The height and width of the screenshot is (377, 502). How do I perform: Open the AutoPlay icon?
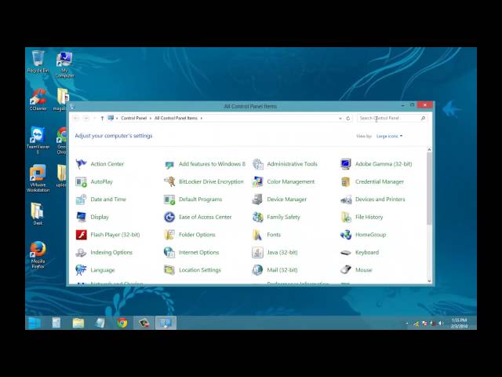[x=81, y=181]
